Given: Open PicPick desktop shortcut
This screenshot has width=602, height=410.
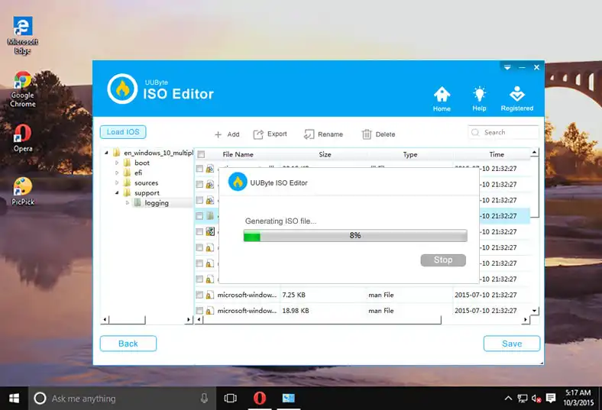Looking at the screenshot, I should 23,192.
